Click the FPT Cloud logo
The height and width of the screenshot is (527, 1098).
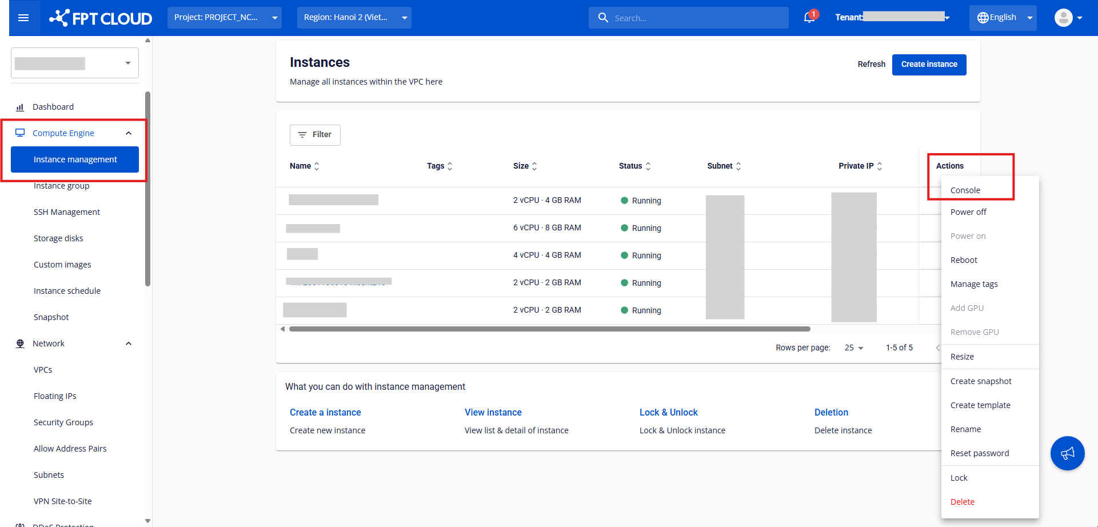101,18
